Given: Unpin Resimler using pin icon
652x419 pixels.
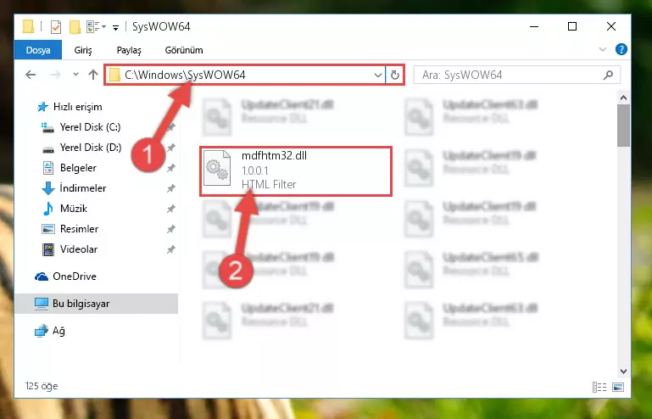Looking at the screenshot, I should click(171, 229).
